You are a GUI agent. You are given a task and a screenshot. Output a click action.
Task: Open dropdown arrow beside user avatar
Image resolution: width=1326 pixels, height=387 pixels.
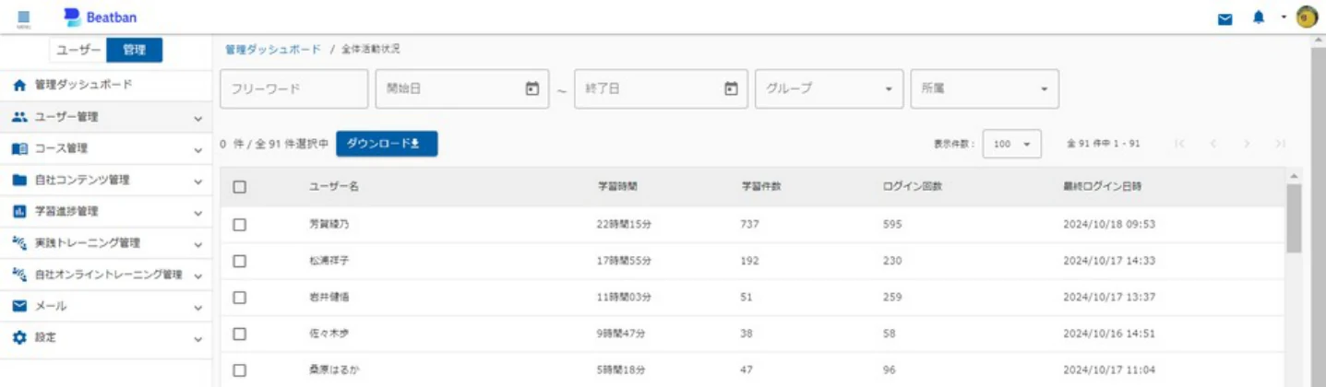point(1283,18)
